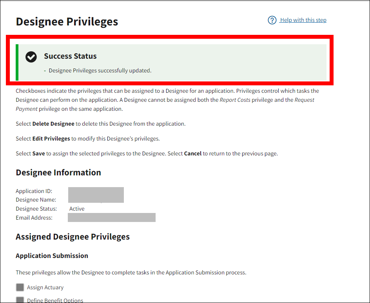This screenshot has height=303, width=370.
Task: Click the 'Designee Information' section heading
Action: pyautogui.click(x=58, y=173)
